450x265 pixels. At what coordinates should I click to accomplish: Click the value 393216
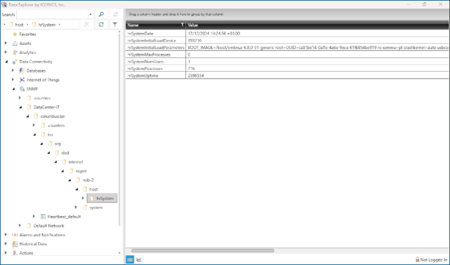pos(194,40)
